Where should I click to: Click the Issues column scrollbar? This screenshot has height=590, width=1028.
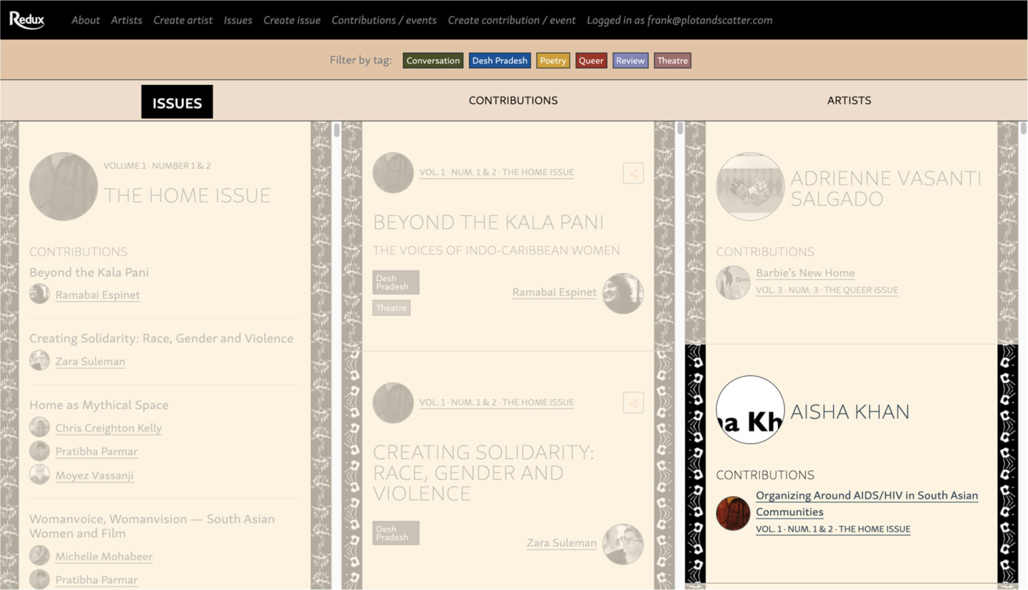pyautogui.click(x=337, y=130)
